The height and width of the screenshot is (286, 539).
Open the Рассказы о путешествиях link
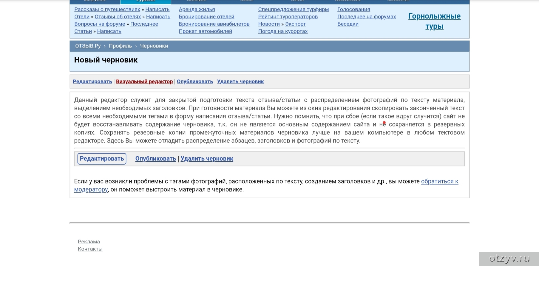(x=107, y=9)
